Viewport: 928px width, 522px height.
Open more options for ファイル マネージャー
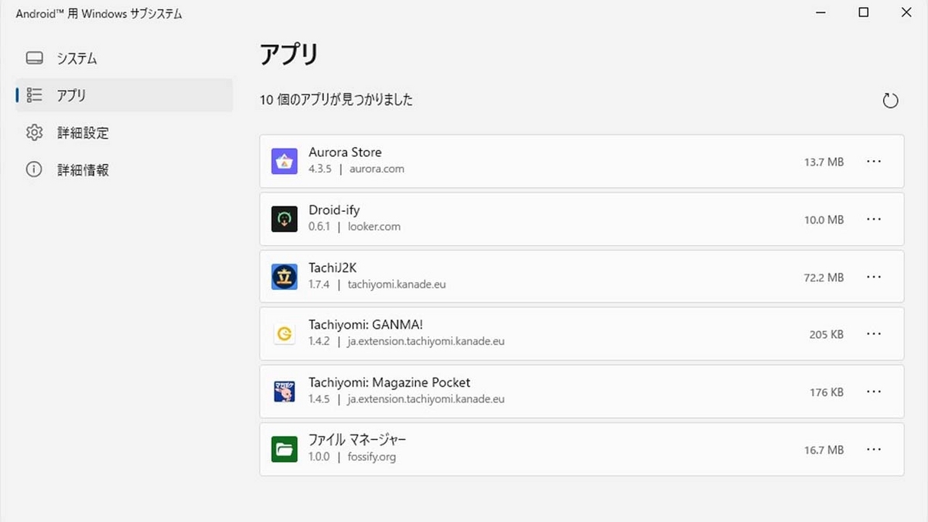pos(874,449)
